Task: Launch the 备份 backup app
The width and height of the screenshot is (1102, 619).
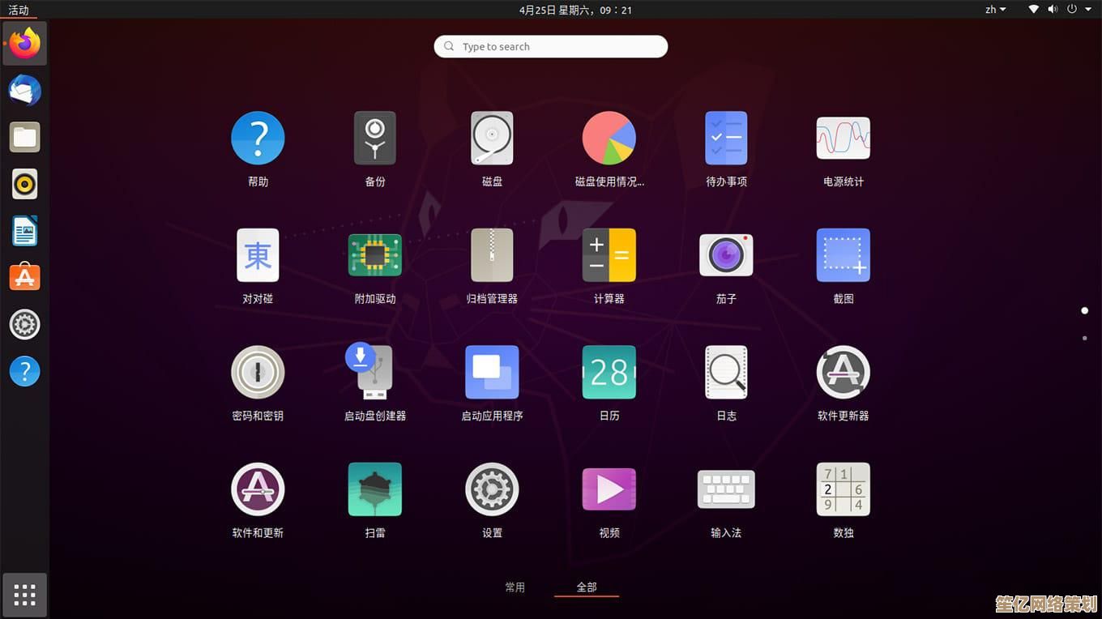Action: pyautogui.click(x=375, y=139)
